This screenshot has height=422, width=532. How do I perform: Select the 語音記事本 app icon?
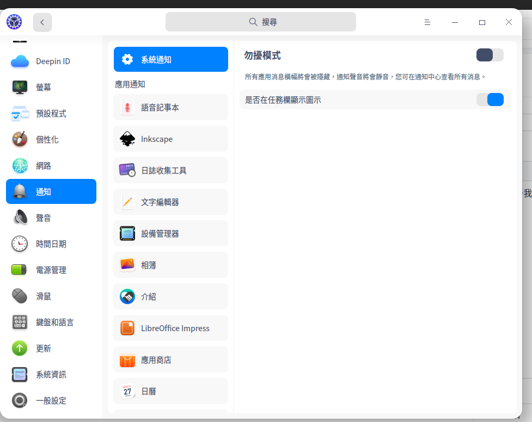[127, 107]
